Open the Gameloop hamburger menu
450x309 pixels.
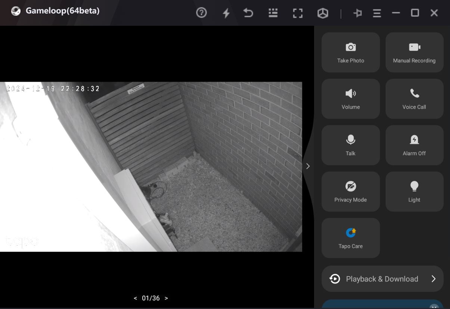(x=377, y=13)
